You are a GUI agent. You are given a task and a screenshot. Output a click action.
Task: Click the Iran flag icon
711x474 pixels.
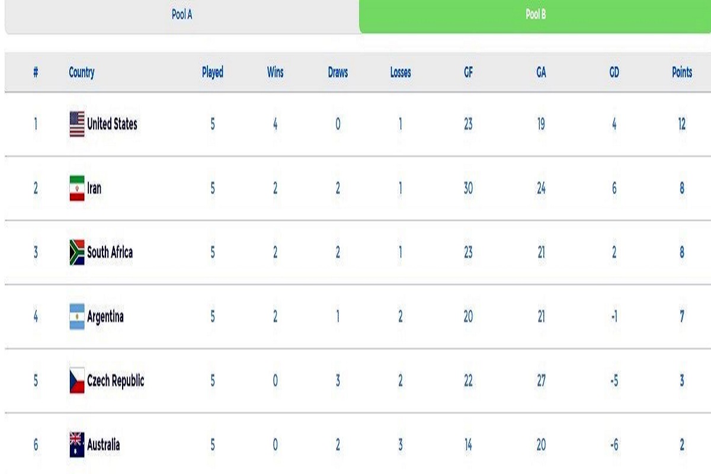point(77,188)
